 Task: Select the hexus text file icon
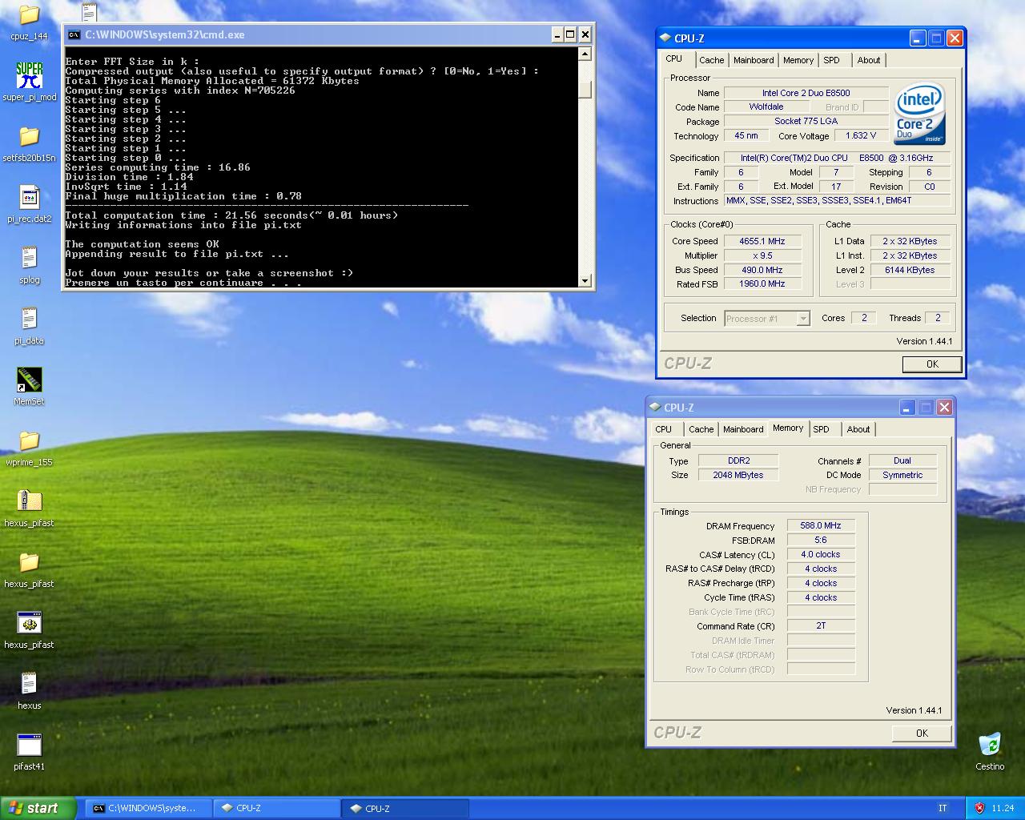coord(29,684)
